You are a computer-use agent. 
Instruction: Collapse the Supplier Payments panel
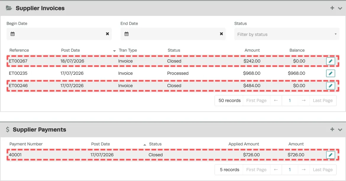point(340,130)
